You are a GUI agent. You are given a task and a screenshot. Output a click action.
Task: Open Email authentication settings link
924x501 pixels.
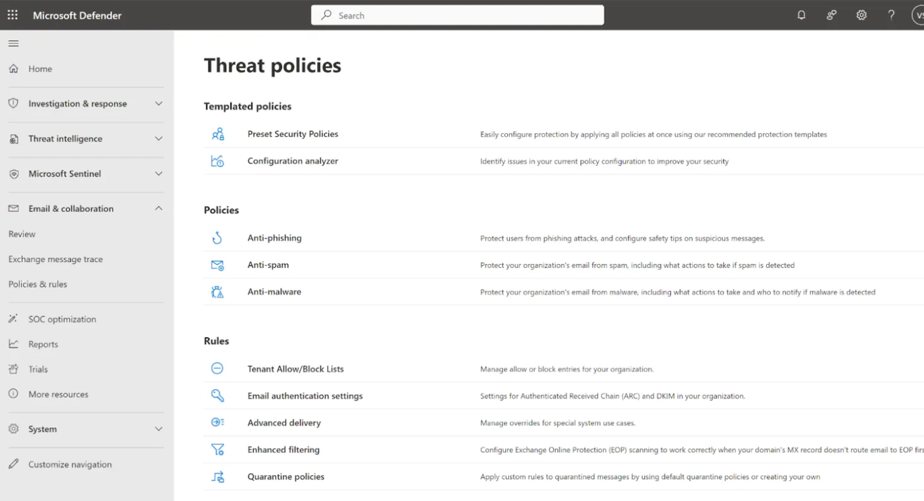pos(305,396)
